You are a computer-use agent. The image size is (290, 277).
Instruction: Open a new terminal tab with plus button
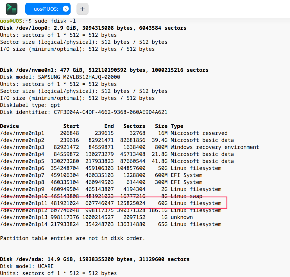(83, 9)
